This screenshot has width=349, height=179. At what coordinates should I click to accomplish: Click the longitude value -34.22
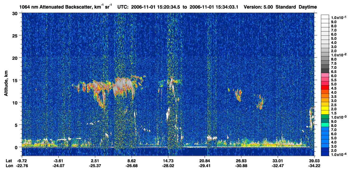coord(314,166)
